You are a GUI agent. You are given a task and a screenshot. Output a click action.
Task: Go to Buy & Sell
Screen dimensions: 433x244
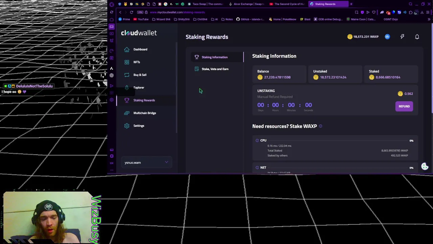(x=140, y=75)
